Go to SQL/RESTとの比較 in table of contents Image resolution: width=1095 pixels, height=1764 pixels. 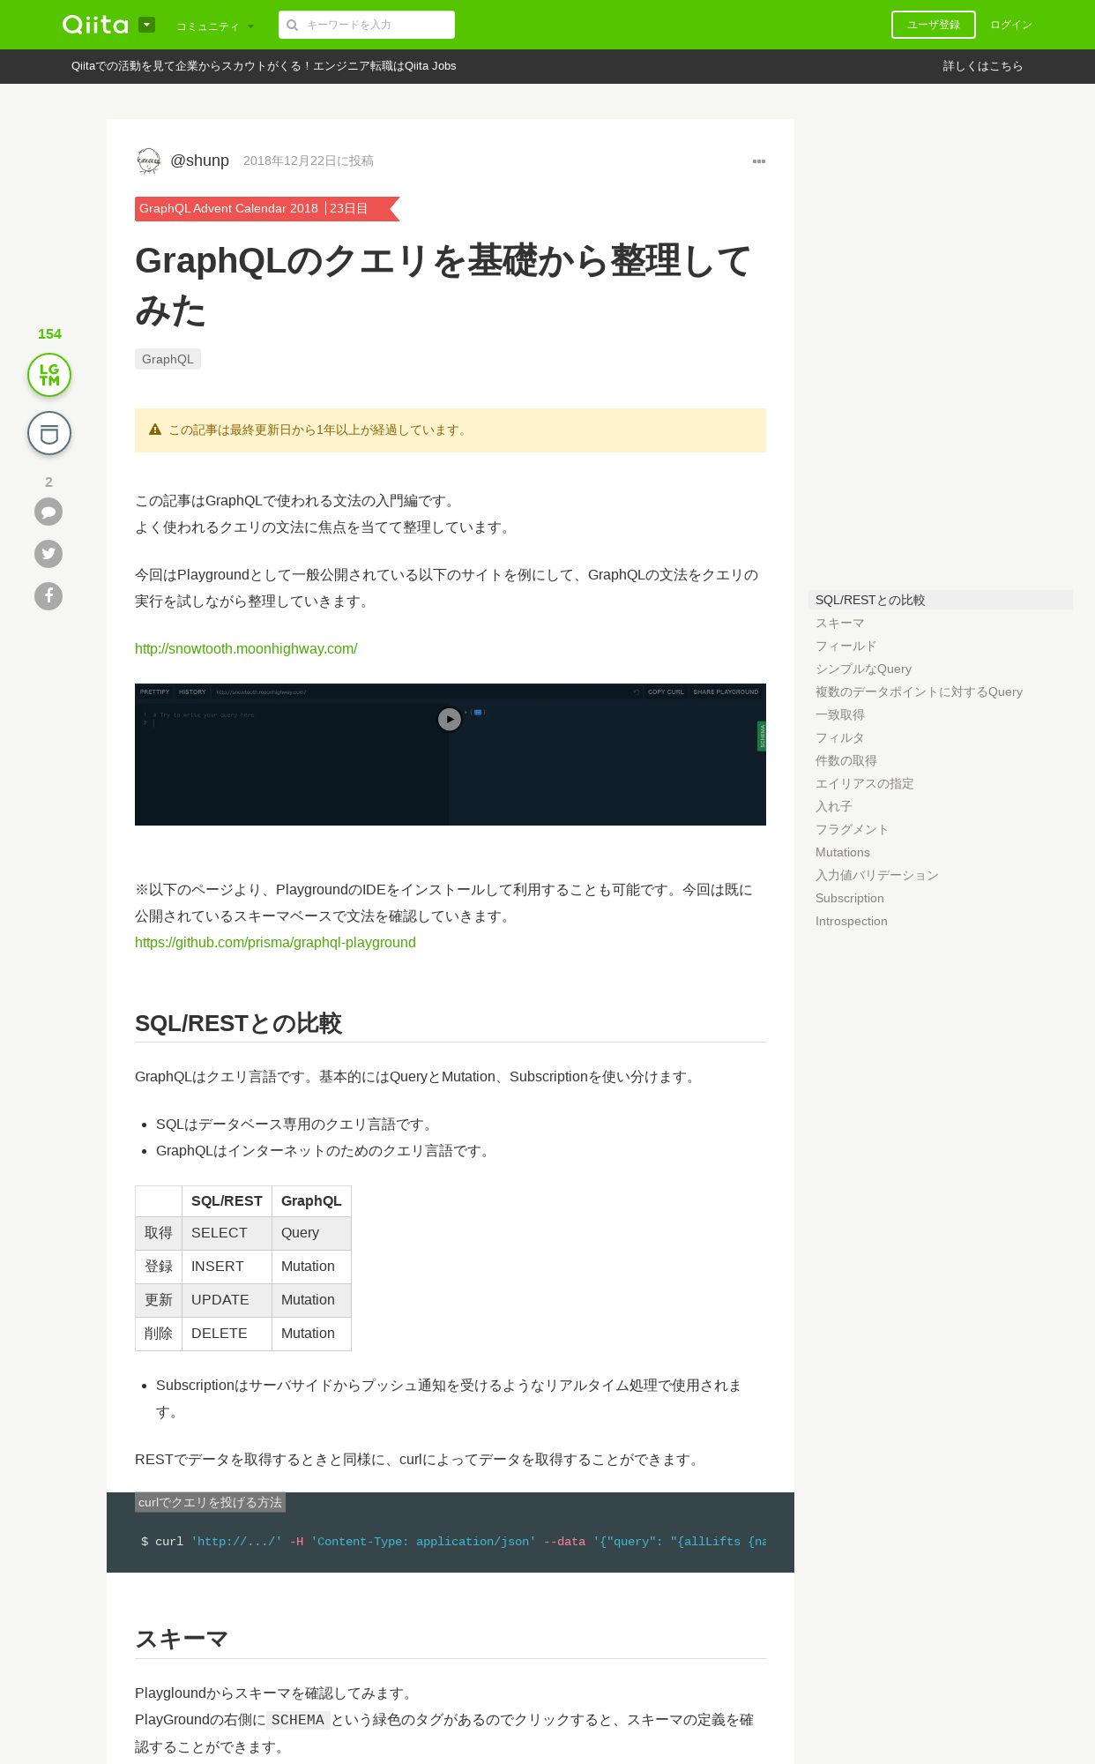tap(940, 600)
